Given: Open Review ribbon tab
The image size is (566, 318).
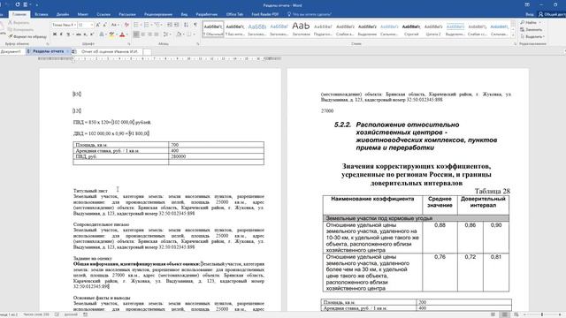Looking at the screenshot, I should 158,14.
